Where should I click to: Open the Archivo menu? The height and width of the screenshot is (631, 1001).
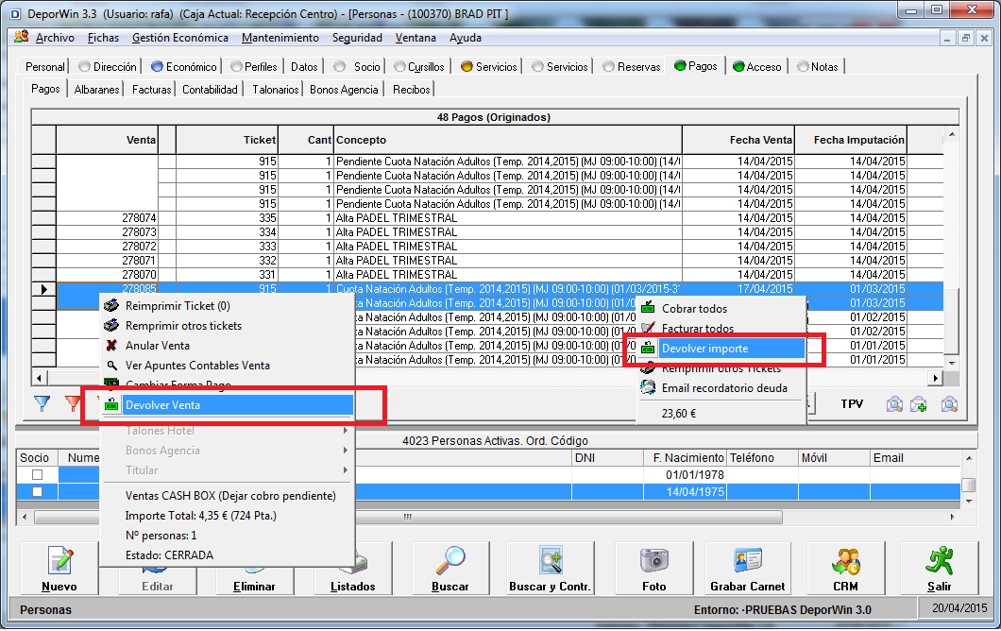pyautogui.click(x=55, y=38)
